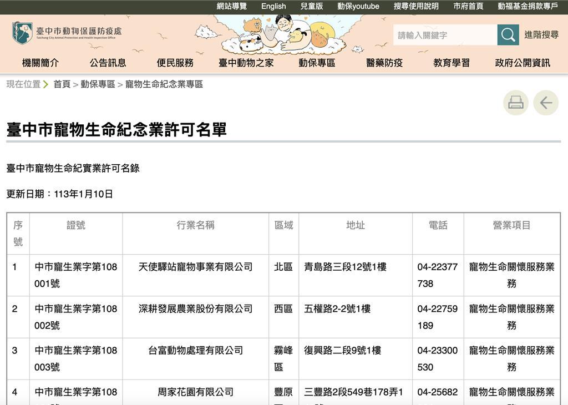Click phone number 04-23300530
568x405 pixels.
tap(438, 358)
